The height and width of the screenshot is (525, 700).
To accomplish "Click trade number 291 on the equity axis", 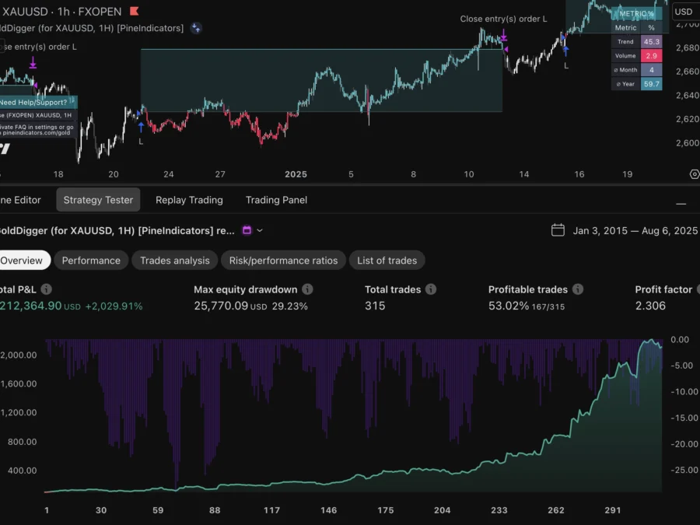I will click(x=613, y=510).
